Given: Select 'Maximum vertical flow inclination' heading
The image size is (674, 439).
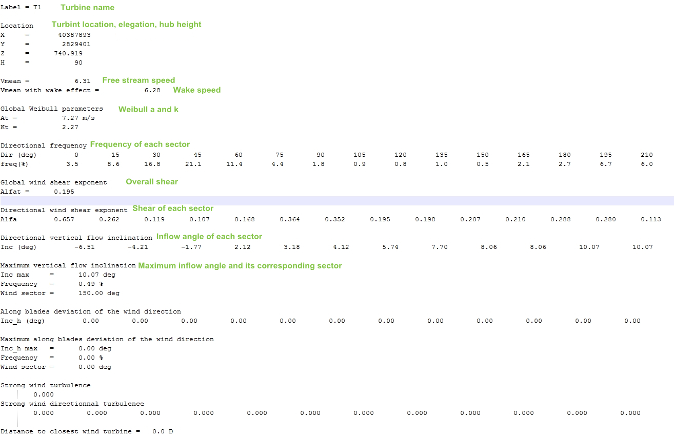Looking at the screenshot, I should (x=68, y=265).
